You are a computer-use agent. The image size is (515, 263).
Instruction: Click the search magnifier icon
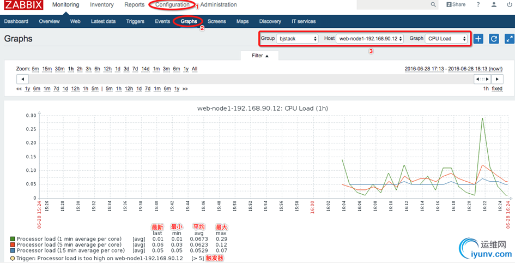click(434, 4)
